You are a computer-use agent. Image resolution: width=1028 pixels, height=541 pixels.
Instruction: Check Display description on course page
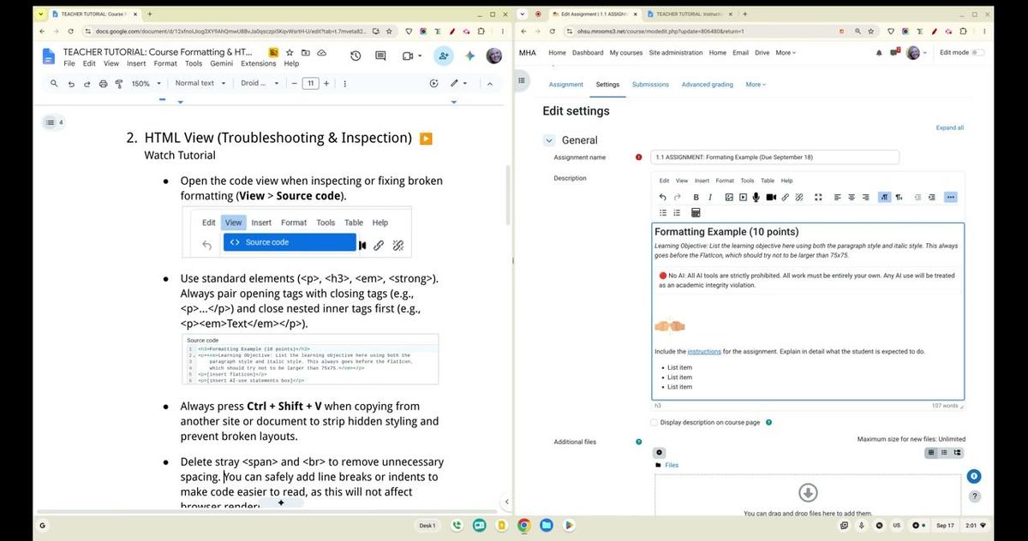[x=655, y=422]
